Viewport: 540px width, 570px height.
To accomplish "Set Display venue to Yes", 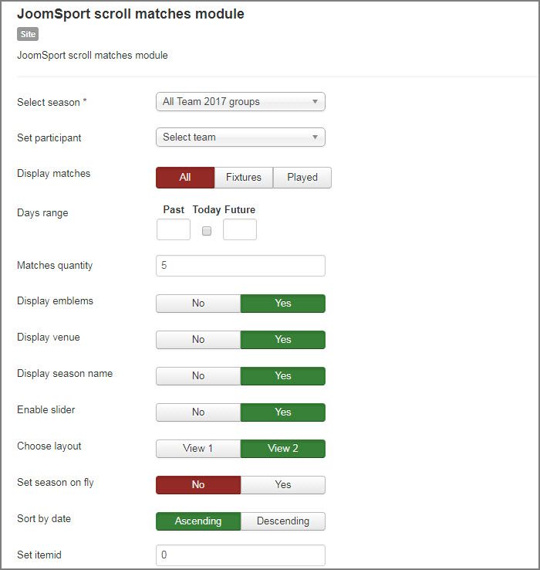I will (283, 340).
